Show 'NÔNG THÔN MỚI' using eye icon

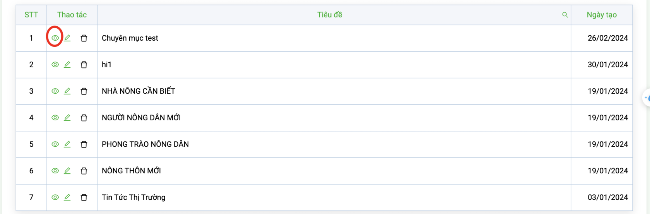click(55, 171)
